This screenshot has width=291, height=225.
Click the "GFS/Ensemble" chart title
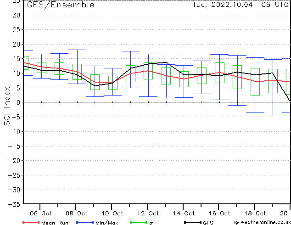(61, 5)
